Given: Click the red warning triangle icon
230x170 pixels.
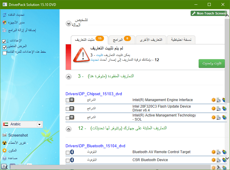Looking at the screenshot, I should 81,55.
